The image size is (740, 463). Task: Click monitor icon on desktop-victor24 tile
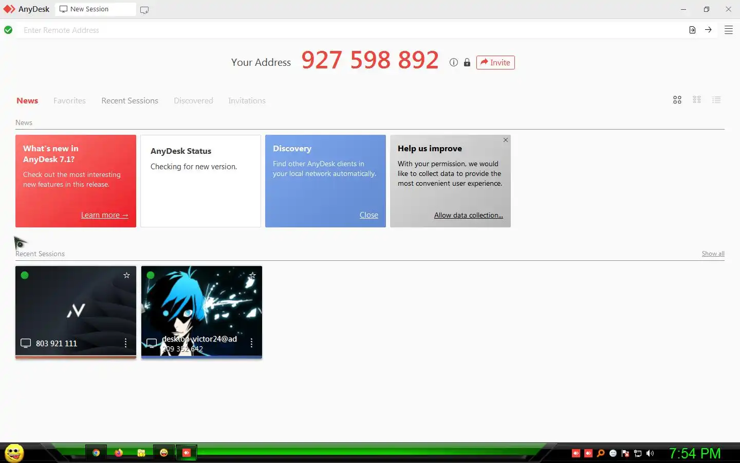coord(152,343)
